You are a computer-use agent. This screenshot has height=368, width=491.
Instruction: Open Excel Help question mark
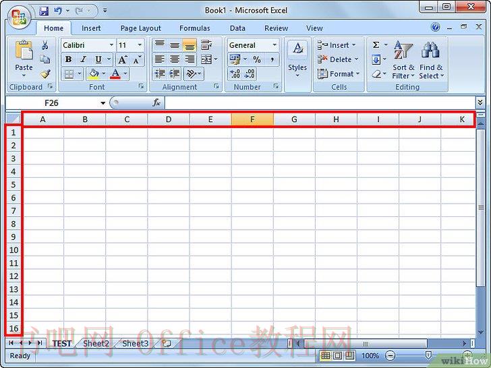[x=435, y=27]
